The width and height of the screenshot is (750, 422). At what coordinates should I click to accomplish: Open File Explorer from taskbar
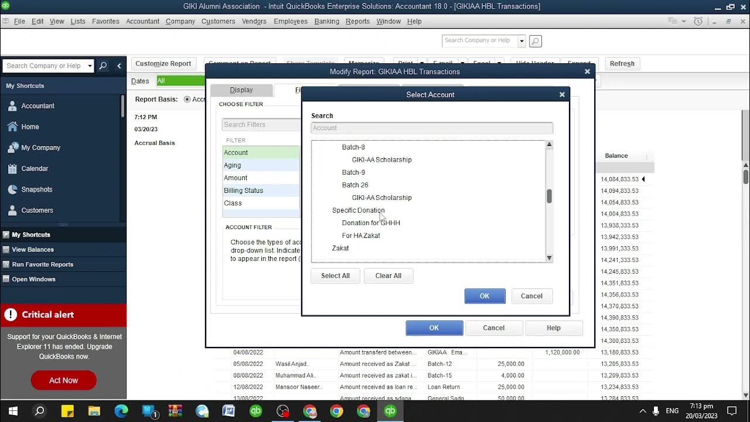click(x=94, y=411)
